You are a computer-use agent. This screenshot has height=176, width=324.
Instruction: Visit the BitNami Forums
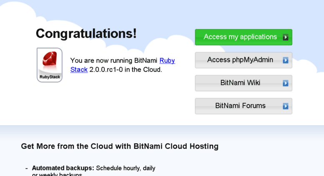[x=244, y=106]
